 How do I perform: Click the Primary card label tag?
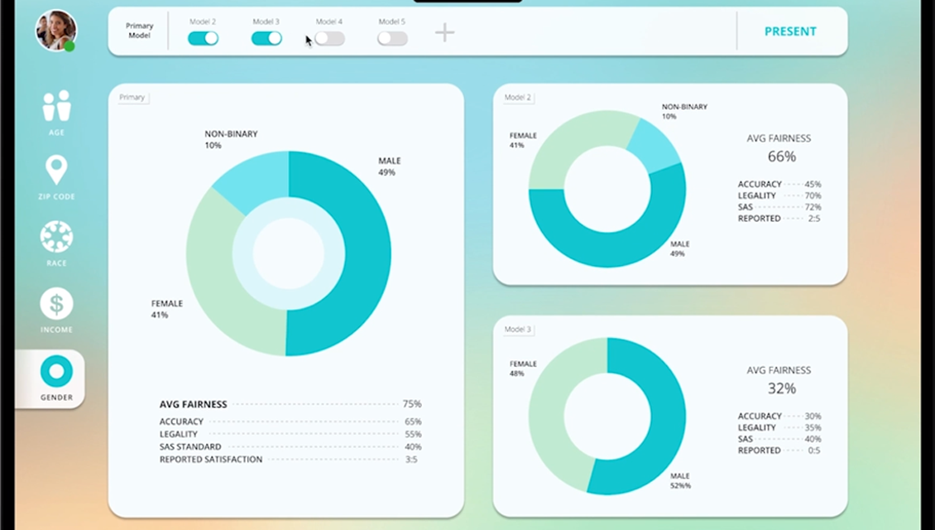132,98
